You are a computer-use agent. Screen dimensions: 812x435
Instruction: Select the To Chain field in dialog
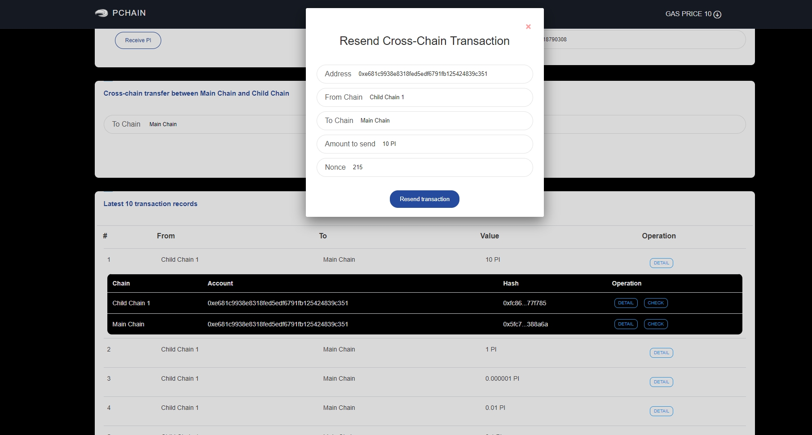click(424, 121)
